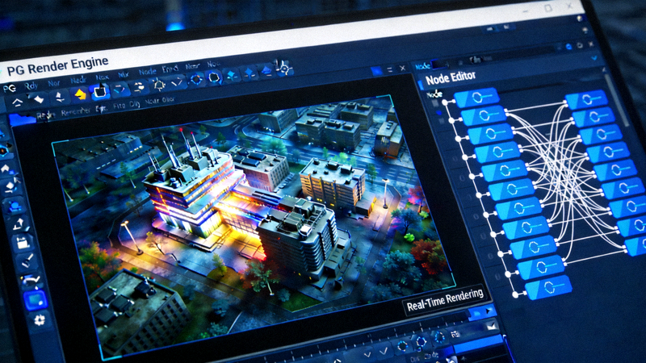This screenshot has height=363, width=646.
Task: Select the crosshair target tool in the toolbar
Action: pos(283,68)
